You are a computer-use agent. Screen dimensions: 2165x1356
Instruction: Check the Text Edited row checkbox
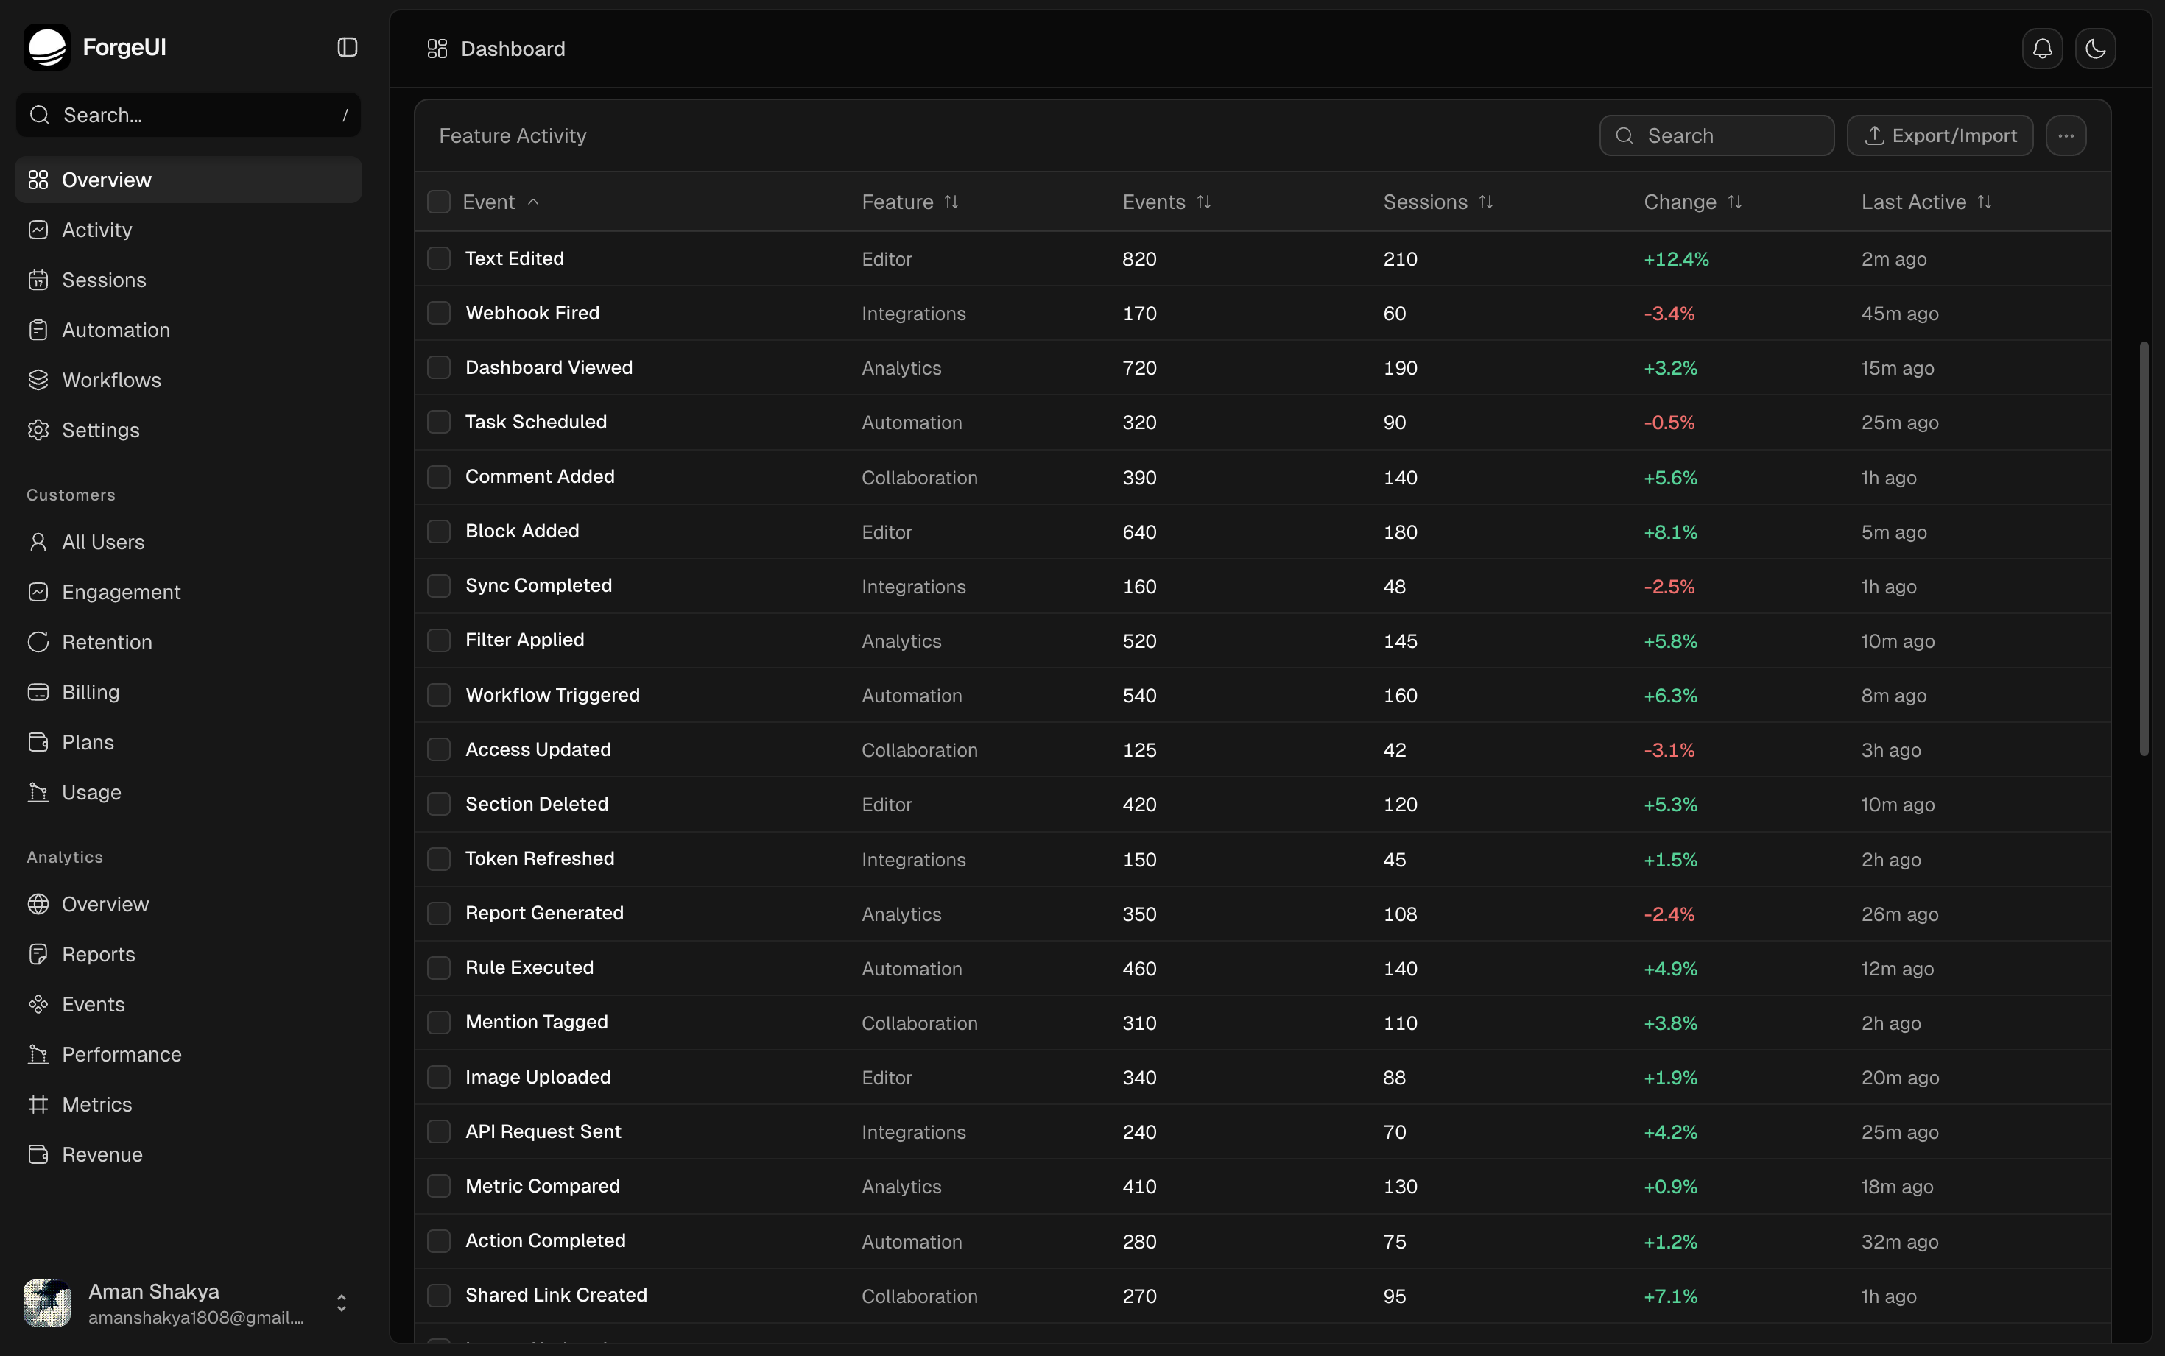click(x=439, y=258)
